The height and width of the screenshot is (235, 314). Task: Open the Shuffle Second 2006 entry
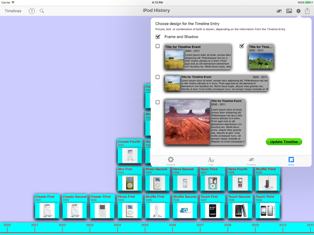coord(185,206)
